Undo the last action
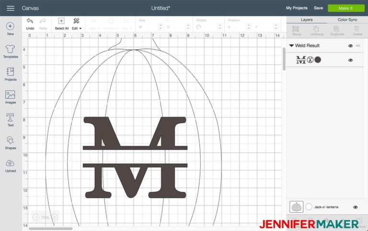 pyautogui.click(x=30, y=24)
